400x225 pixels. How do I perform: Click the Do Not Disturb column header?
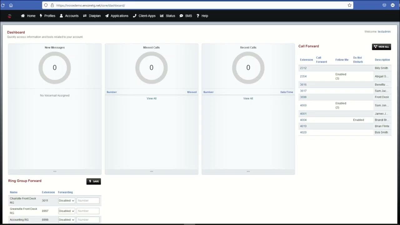pos(358,60)
